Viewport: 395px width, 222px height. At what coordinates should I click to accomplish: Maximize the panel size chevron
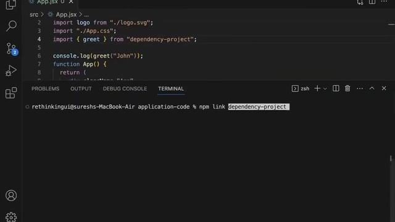pos(372,88)
